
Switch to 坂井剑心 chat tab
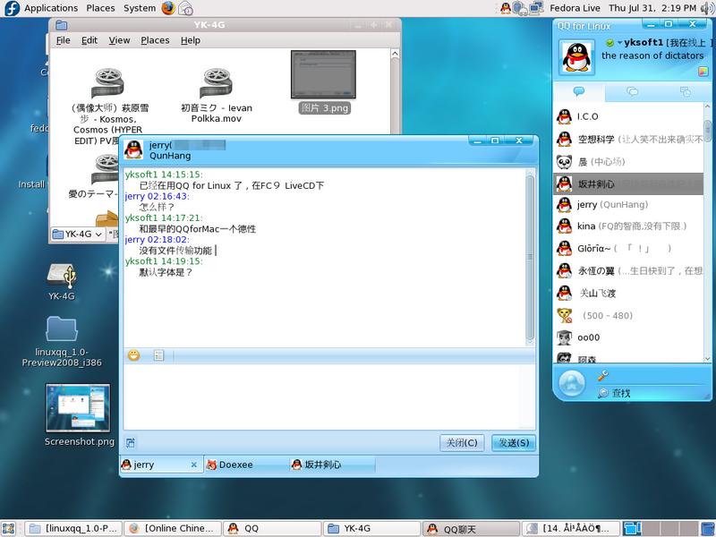click(332, 465)
